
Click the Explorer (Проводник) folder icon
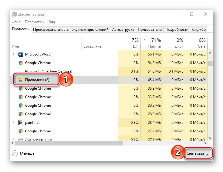pyautogui.click(x=21, y=80)
